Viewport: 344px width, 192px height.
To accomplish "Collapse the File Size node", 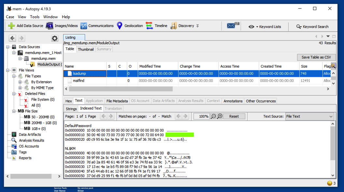I will pyautogui.click(x=14, y=111).
